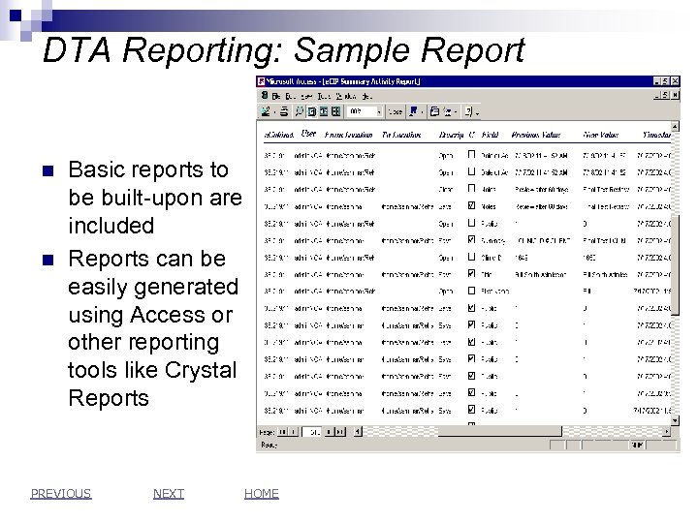The image size is (698, 523).
Task: Open the zoom percentage combo box
Action: pyautogui.click(x=365, y=111)
